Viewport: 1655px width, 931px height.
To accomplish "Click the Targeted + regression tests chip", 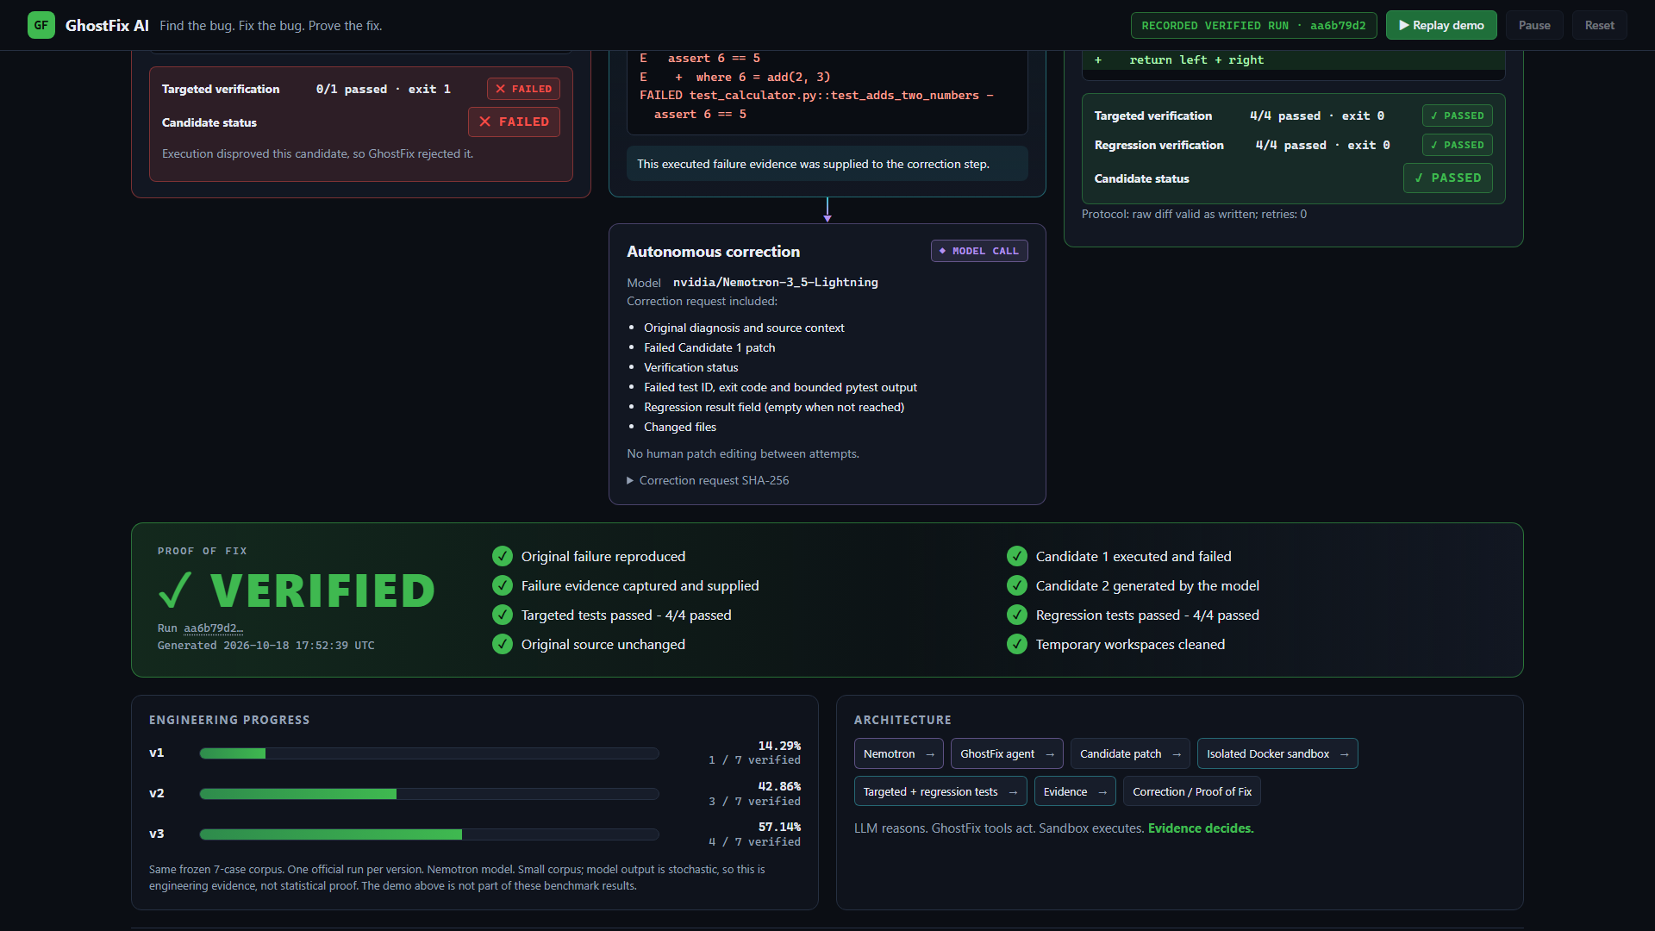I will pyautogui.click(x=940, y=792).
